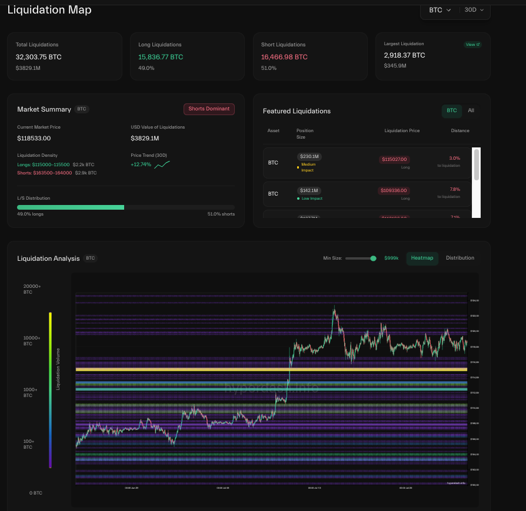This screenshot has width=526, height=511.
Task: Open the $142.1M BTC liquidation row
Action: pos(367,194)
